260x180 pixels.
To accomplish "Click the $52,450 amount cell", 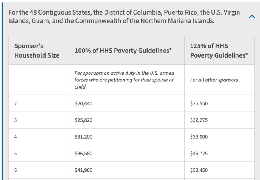I will tap(199, 170).
